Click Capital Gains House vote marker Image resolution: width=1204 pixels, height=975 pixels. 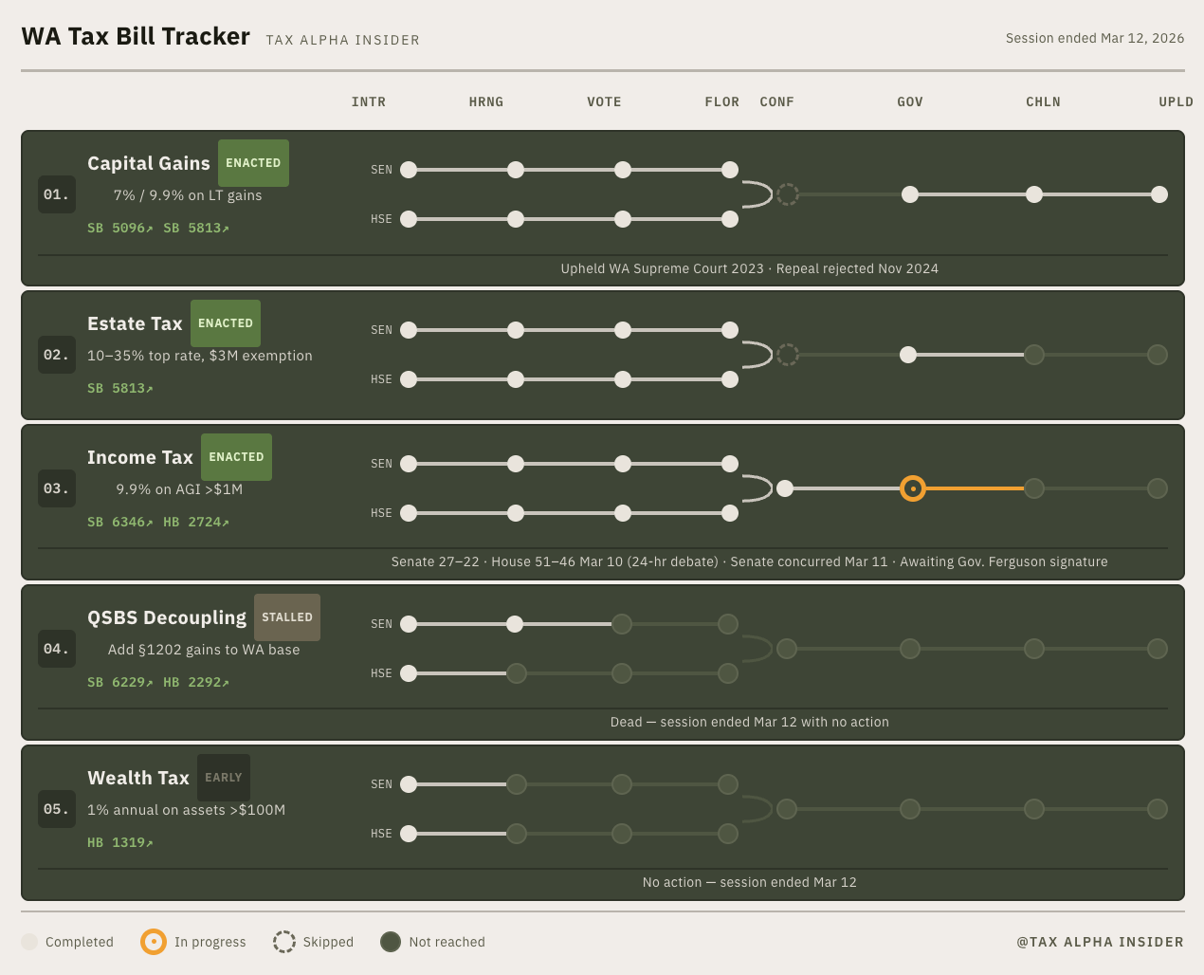point(623,219)
